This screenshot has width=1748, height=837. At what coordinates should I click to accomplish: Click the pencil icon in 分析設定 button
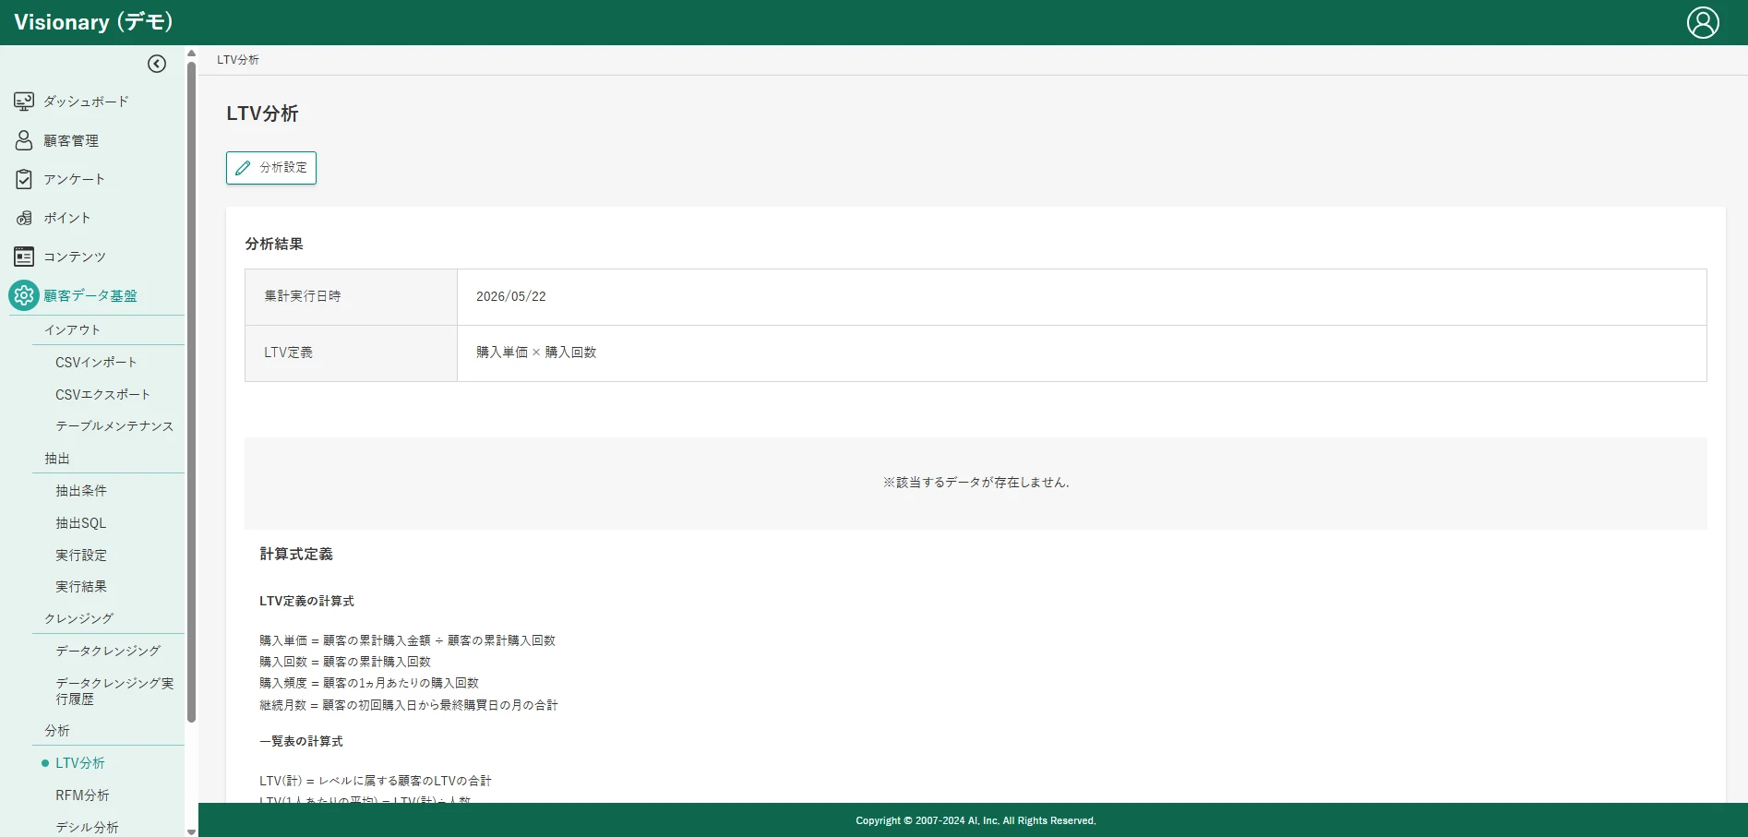pyautogui.click(x=243, y=168)
